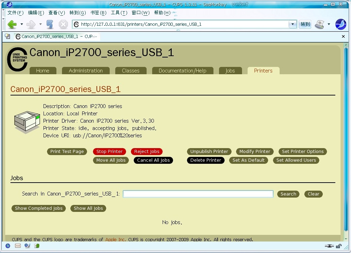Image resolution: width=351 pixels, height=253 pixels.
Task: Open the 帮助(H) menu
Action: (x=162, y=13)
